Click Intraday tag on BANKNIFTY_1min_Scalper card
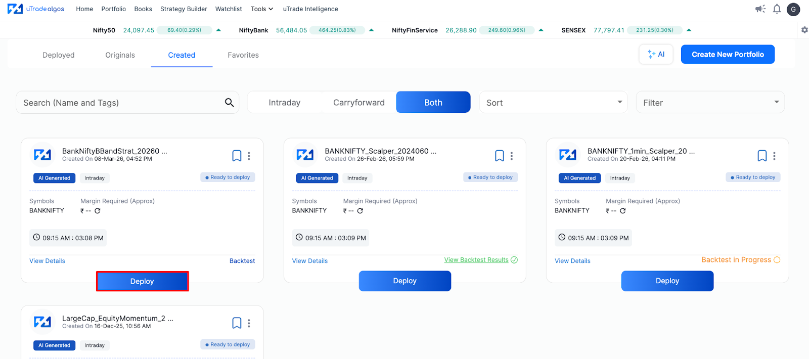Image resolution: width=809 pixels, height=359 pixels. click(620, 178)
